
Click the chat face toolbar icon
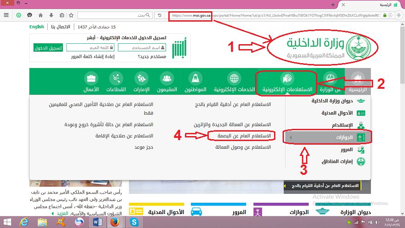tap(30, 15)
